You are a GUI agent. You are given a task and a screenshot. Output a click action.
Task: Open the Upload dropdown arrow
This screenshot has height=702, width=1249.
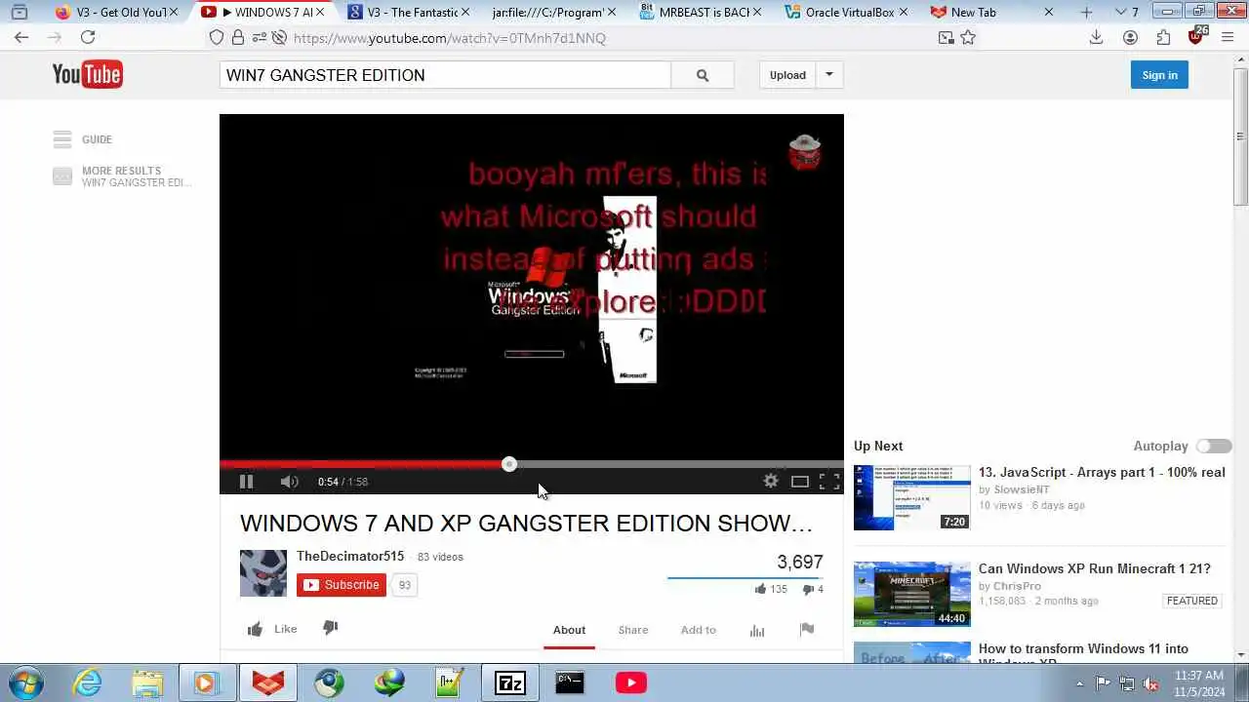coord(829,75)
